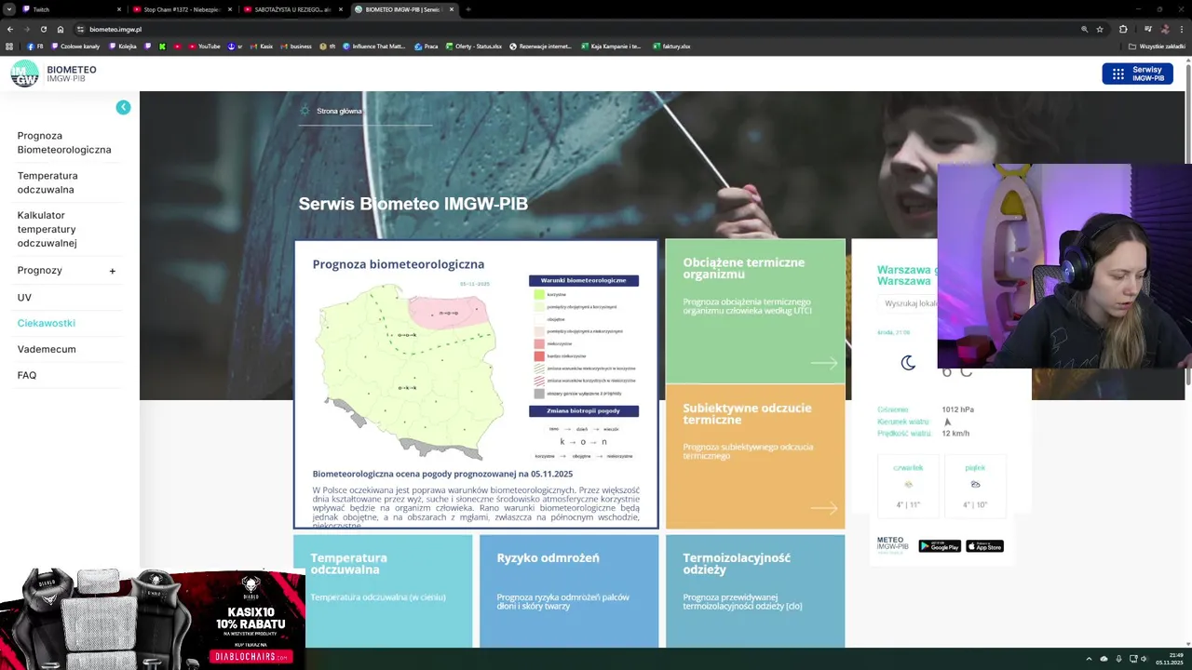Open the browser extensions puzzle icon
The image size is (1192, 670).
tap(1123, 29)
